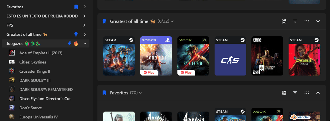Click the DARK SOULS: REMASTERED icon in sidebar
The width and height of the screenshot is (330, 121).
pos(12,89)
